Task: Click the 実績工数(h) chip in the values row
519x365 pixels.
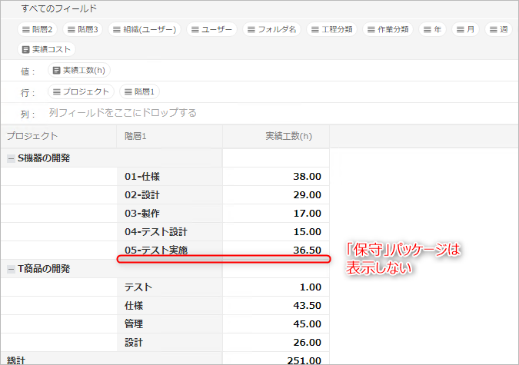Action: 79,71
